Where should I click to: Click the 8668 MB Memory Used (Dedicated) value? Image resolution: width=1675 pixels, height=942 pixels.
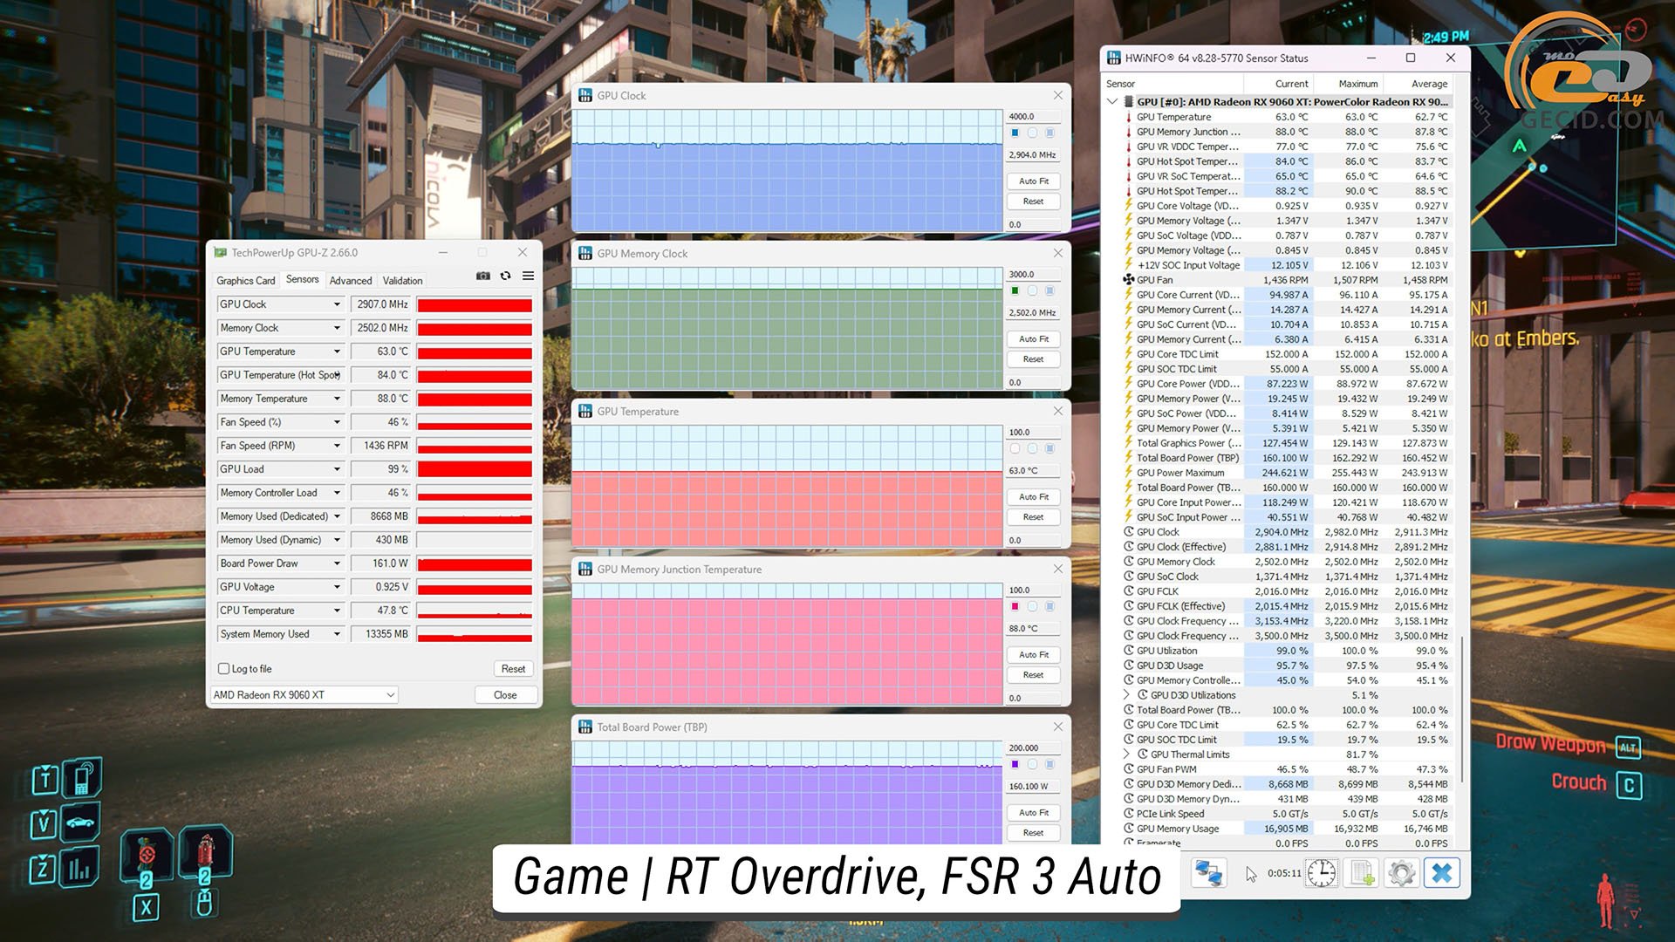tap(381, 516)
